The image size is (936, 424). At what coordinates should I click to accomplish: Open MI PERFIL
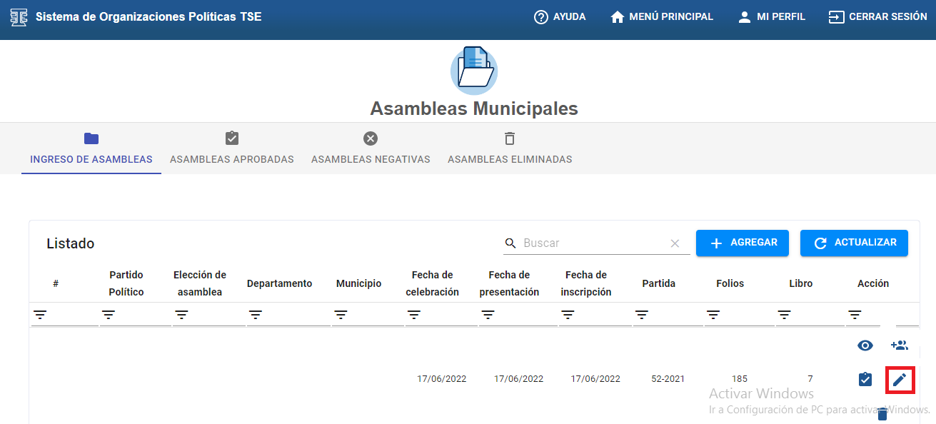pyautogui.click(x=771, y=16)
